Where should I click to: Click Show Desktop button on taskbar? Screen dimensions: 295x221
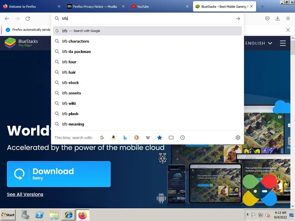tap(292, 215)
